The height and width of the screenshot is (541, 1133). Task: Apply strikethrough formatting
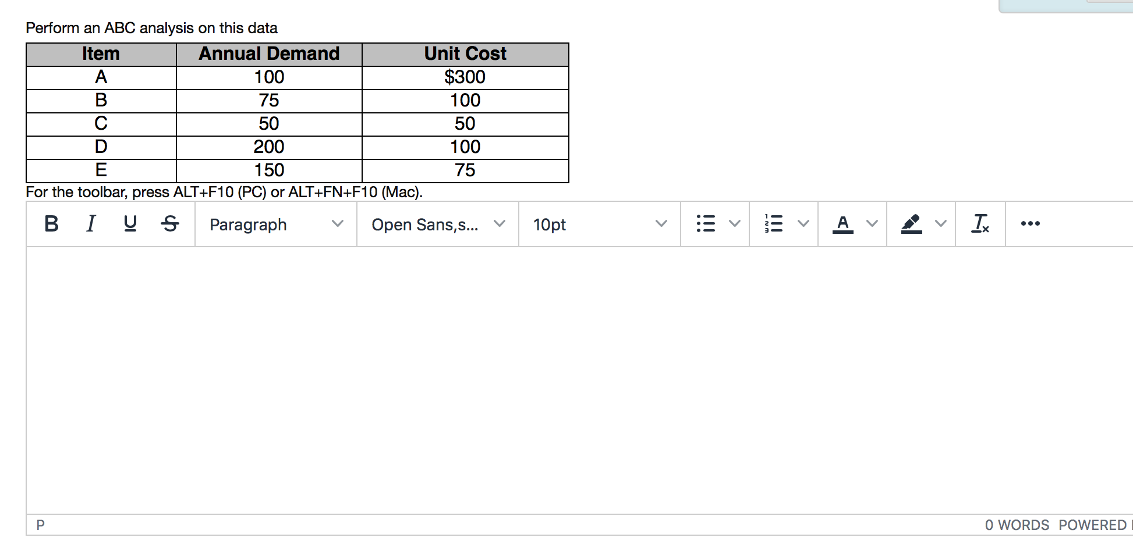click(169, 223)
